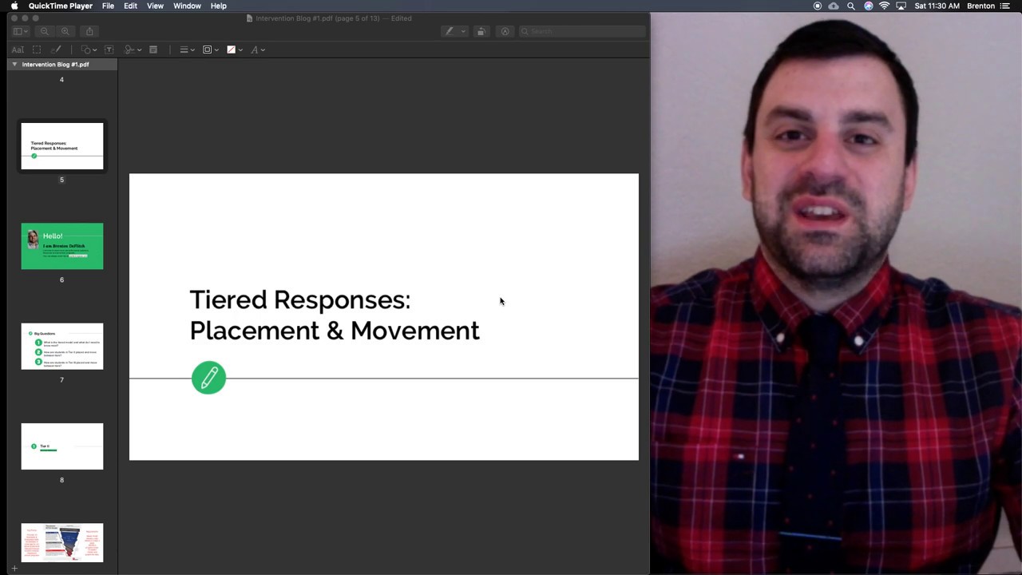Screen dimensions: 1022x575
Task: Open highlight color dropdown arrow
Action: click(462, 31)
